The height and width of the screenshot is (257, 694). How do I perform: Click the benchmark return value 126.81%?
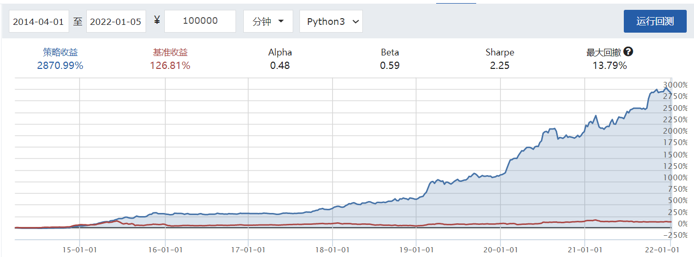[x=170, y=65]
